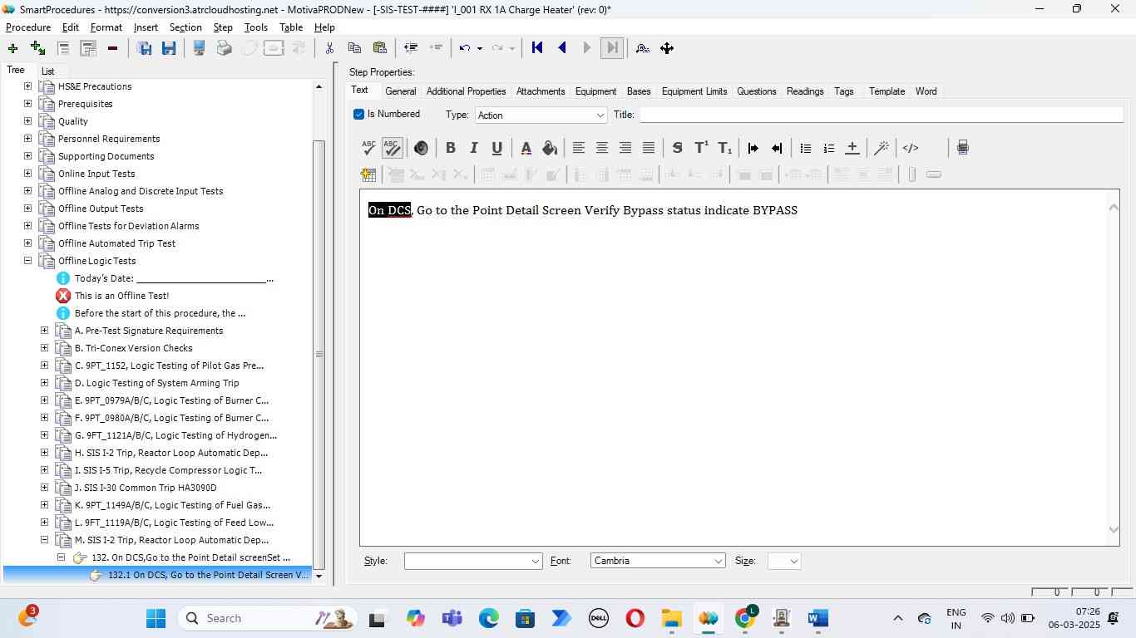The width and height of the screenshot is (1136, 638).
Task: Toggle spell check as you type button
Action: point(392,148)
